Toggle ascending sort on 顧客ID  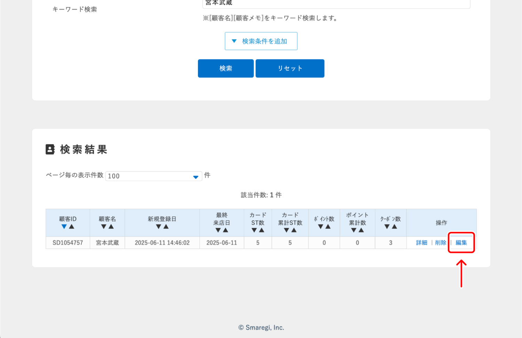coord(71,226)
